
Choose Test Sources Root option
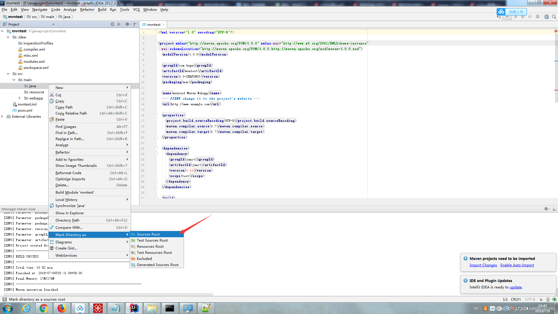click(x=152, y=240)
